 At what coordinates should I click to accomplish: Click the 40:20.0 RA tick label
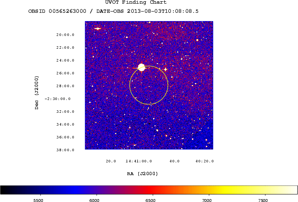pyautogui.click(x=205, y=161)
